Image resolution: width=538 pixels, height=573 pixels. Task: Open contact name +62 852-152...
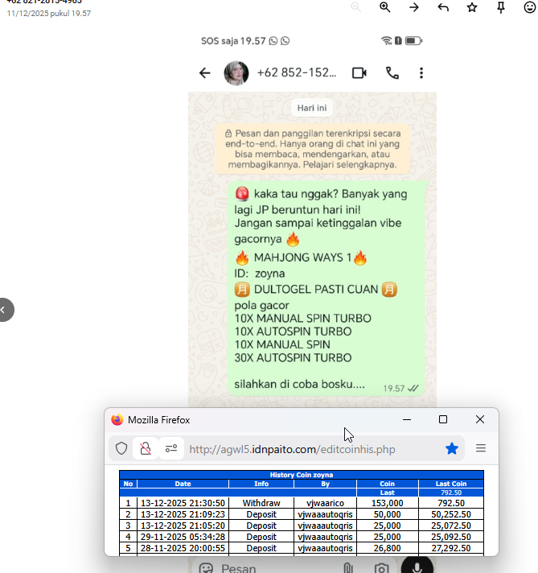click(x=297, y=72)
